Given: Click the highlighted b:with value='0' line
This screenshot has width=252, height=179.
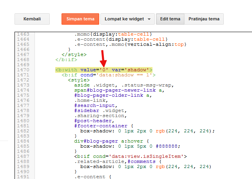Looking at the screenshot, I should tap(104, 70).
